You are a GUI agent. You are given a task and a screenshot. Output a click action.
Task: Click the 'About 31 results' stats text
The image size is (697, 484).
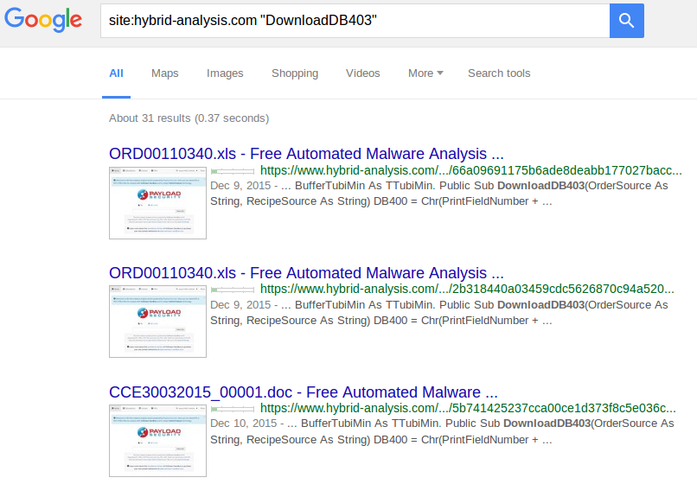tap(189, 118)
